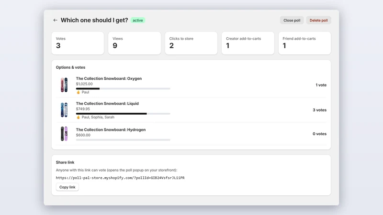Click 'The Collection Snowboard: Hydrogen' title
383x215 pixels.
pos(111,129)
